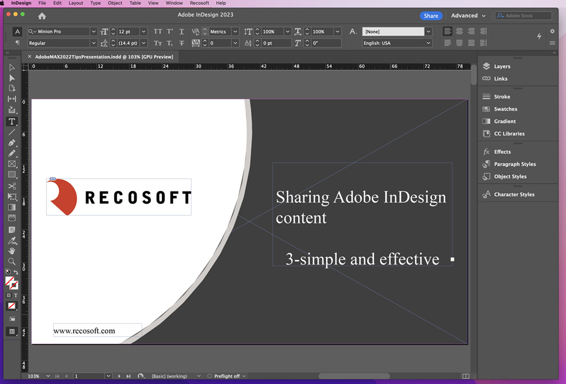Go to the Home screen icon
The height and width of the screenshot is (384, 566).
coord(42,16)
